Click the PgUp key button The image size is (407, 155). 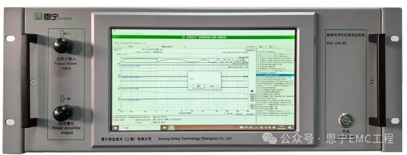pos(252,96)
